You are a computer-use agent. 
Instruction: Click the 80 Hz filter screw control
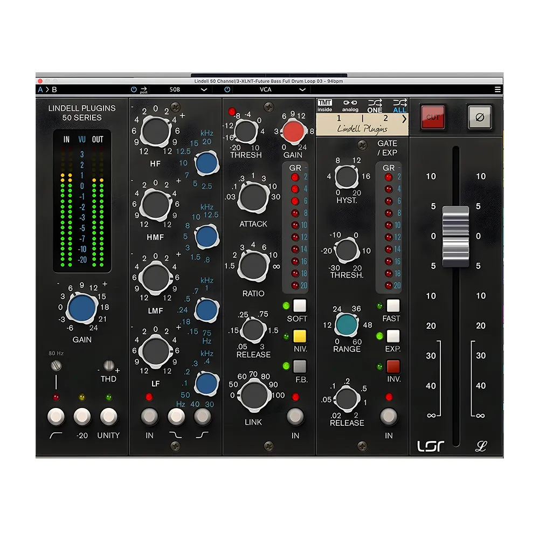tap(56, 365)
